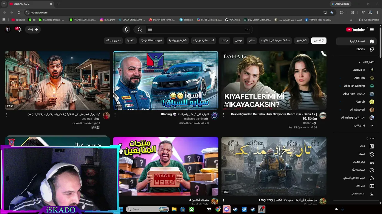Select the action-adventure games filter chip
The width and height of the screenshot is (382, 214).
[204, 40]
